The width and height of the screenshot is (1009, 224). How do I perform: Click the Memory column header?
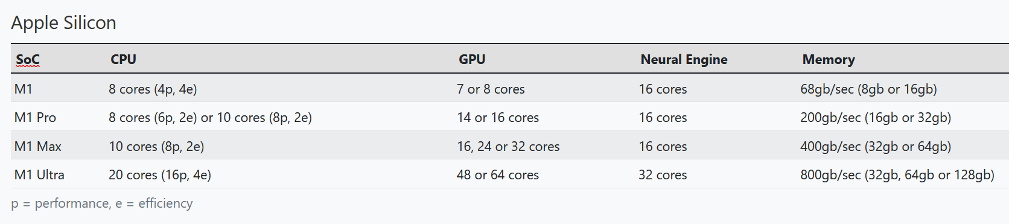(829, 59)
